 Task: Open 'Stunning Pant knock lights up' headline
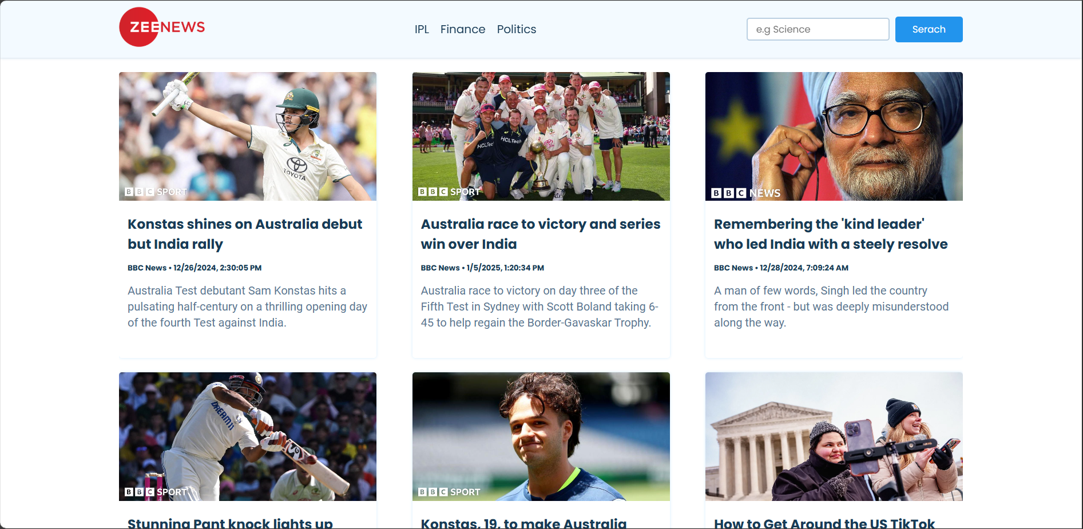point(230,523)
